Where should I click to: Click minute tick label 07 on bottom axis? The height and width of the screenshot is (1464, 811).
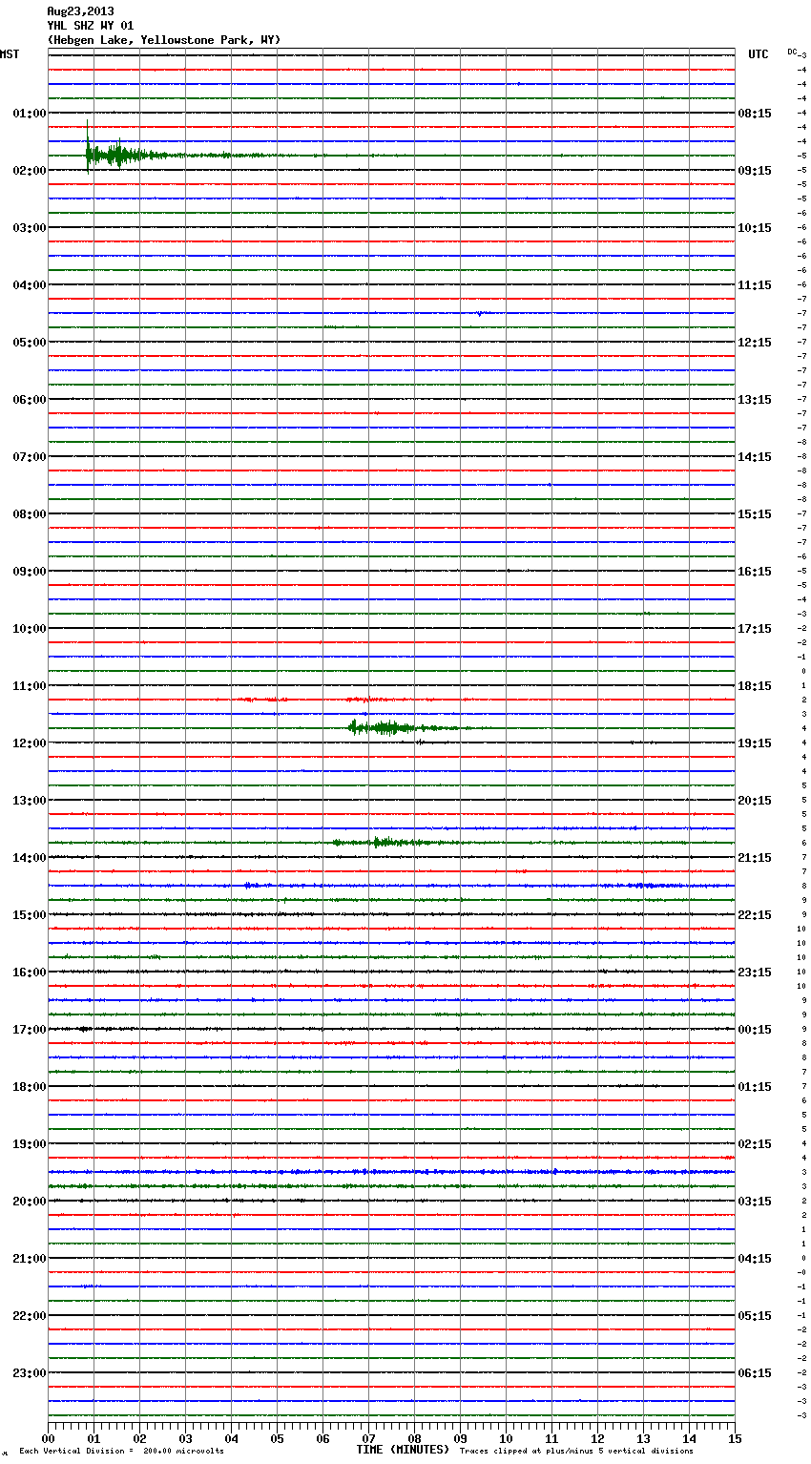click(368, 1438)
